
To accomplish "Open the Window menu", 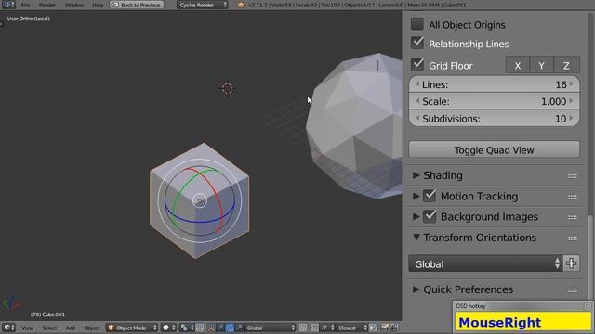I will point(74,5).
